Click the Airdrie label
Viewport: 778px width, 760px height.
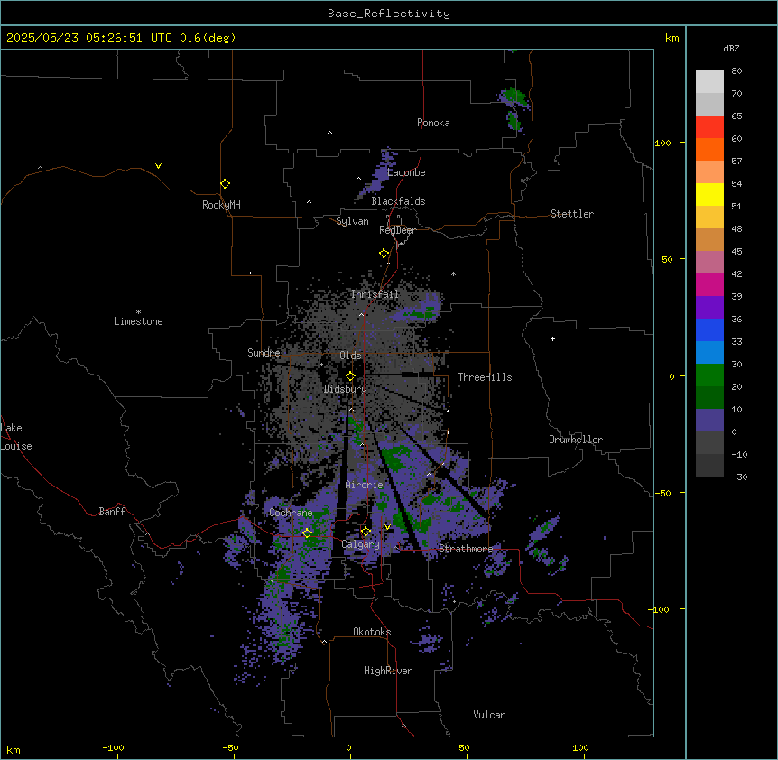(x=365, y=485)
